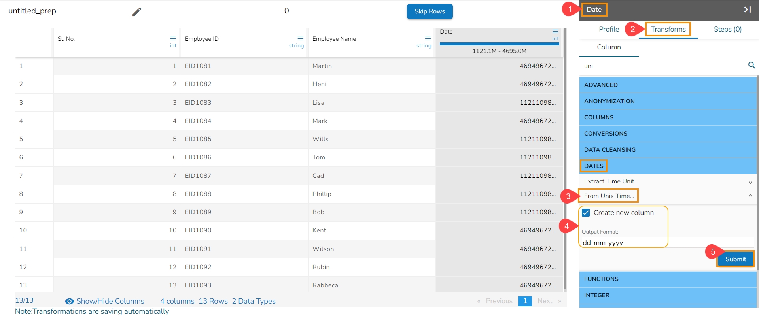Image resolution: width=759 pixels, height=317 pixels.
Task: Open the Steps (0) tab
Action: pos(727,29)
